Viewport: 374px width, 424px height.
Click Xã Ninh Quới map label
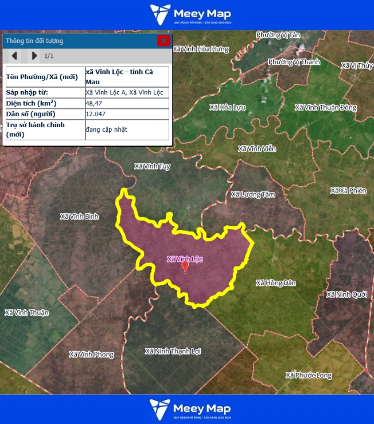(346, 295)
